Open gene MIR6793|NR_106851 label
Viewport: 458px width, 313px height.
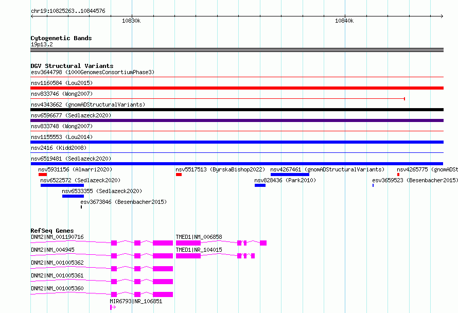point(136,301)
